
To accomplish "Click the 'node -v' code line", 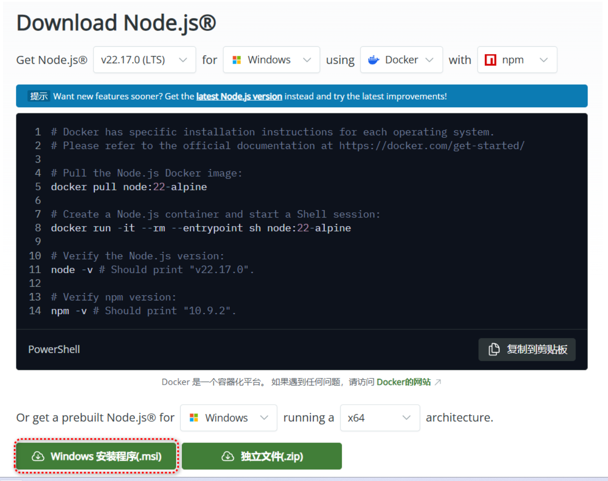I will click(x=152, y=269).
